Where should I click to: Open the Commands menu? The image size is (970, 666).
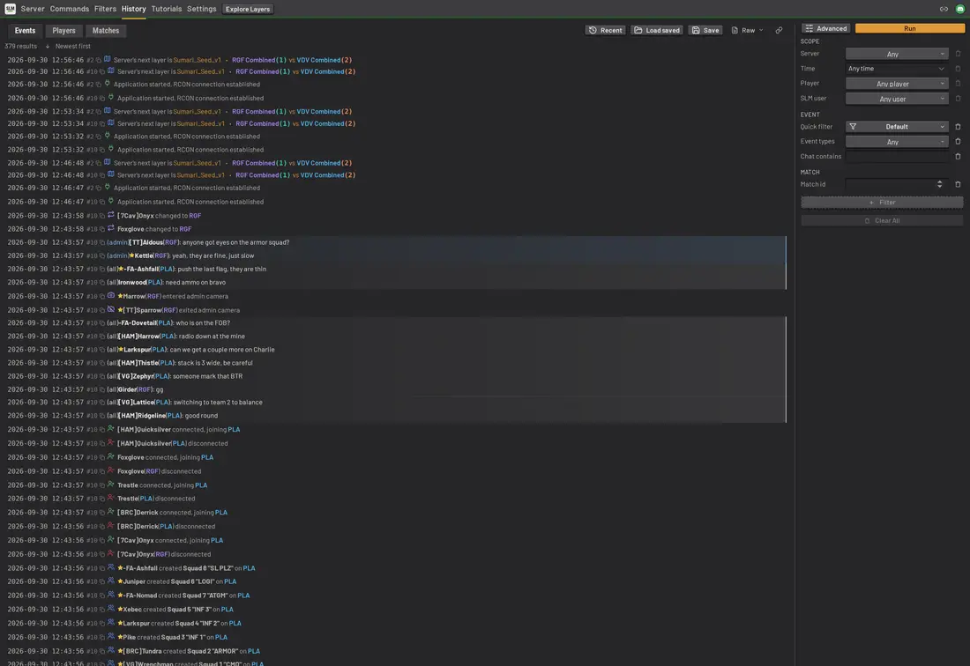[70, 9]
